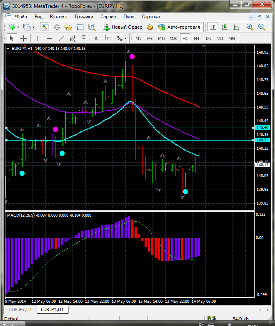Open the Графики menu
275x326 pixels.
pos(84,17)
